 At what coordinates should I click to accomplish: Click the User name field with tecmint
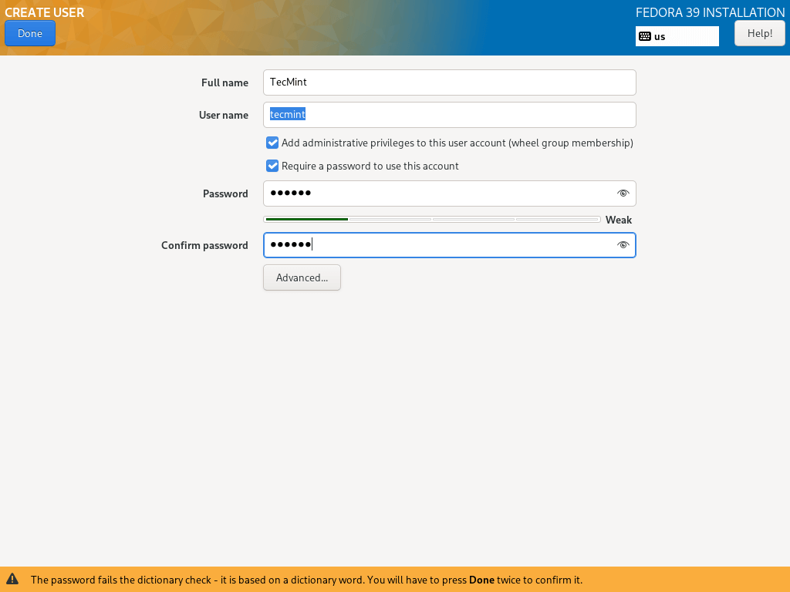pos(449,115)
